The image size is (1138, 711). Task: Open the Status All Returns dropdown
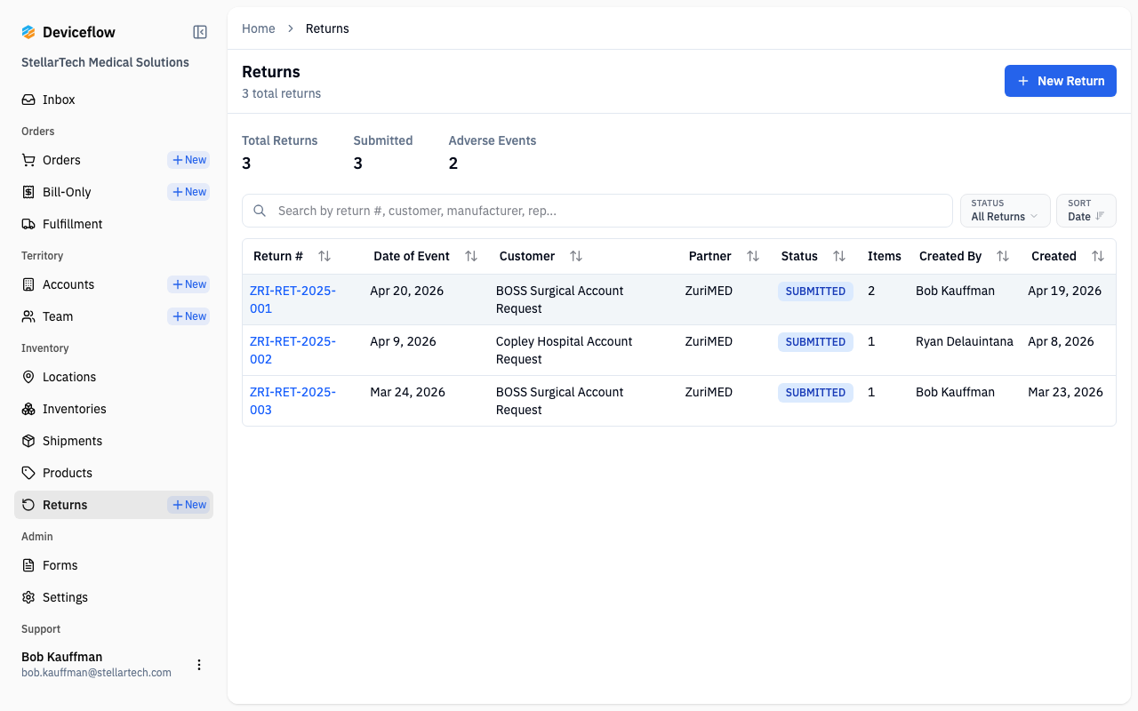(1006, 211)
